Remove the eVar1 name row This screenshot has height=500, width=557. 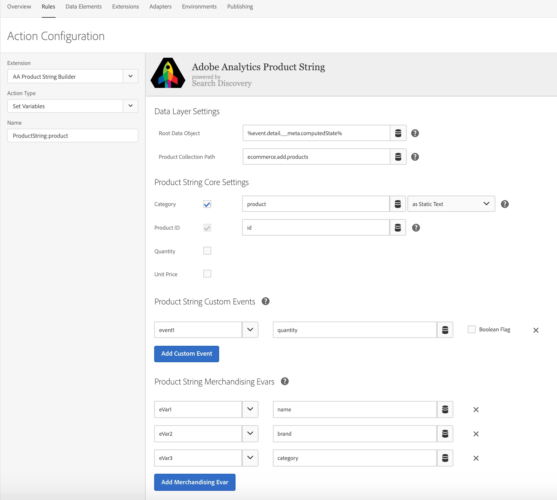pos(476,409)
